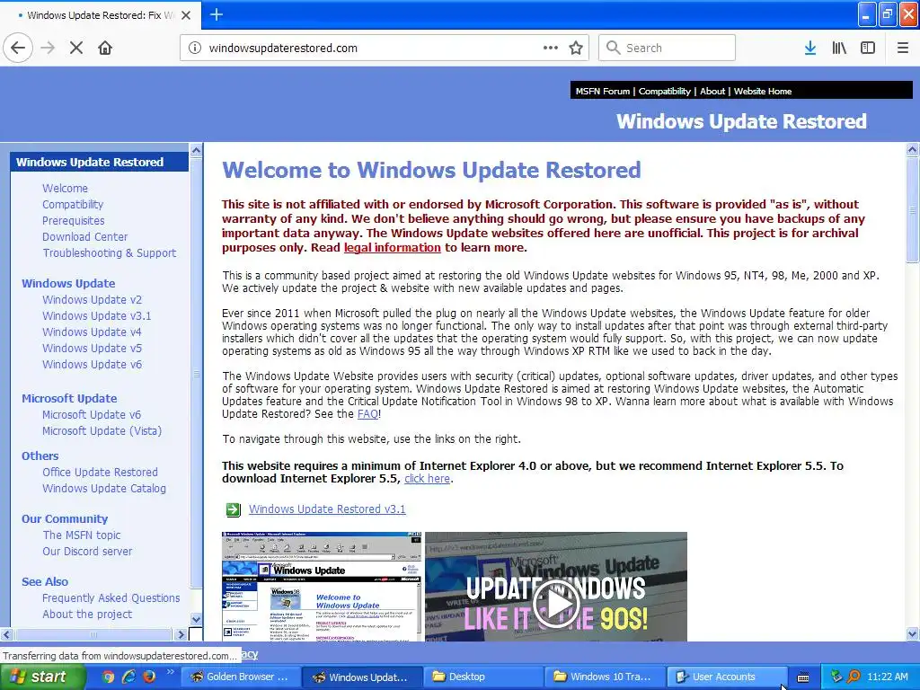This screenshot has width=920, height=690.
Task: Open a new tab with plus button
Action: click(217, 14)
